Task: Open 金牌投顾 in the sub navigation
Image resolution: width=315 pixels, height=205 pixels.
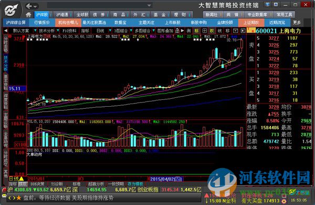Action: [x=225, y=22]
